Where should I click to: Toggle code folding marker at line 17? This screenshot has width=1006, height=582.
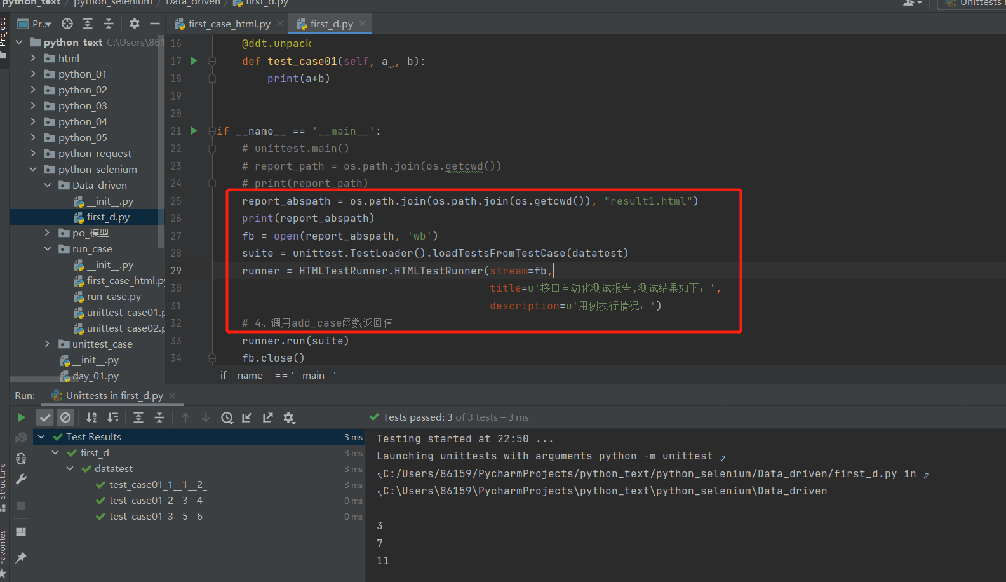pos(212,61)
